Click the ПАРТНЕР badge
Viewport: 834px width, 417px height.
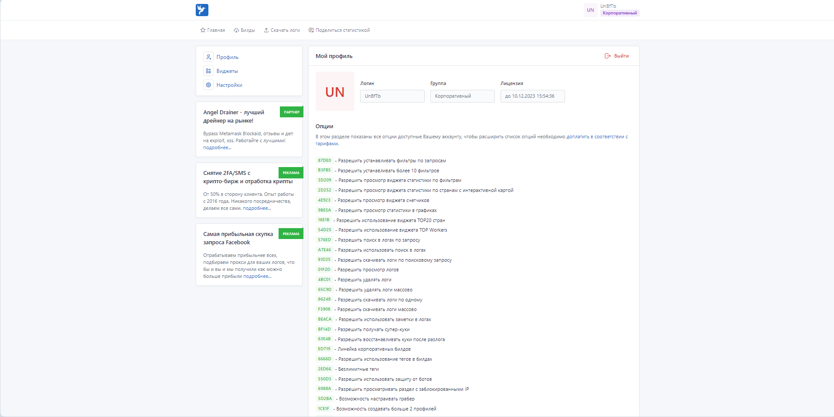point(292,112)
